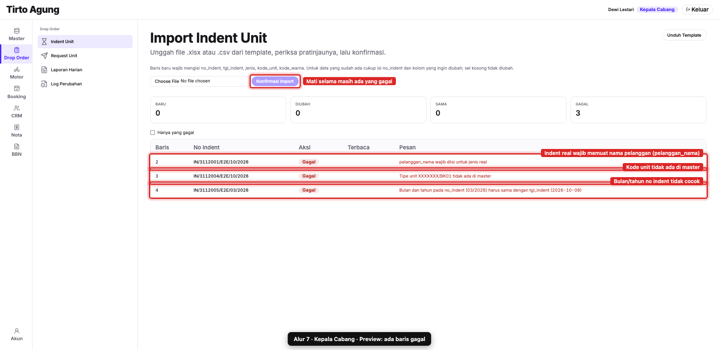Click the Gagal badge for row 4
Viewport: 719px width, 350px height.
(309, 190)
